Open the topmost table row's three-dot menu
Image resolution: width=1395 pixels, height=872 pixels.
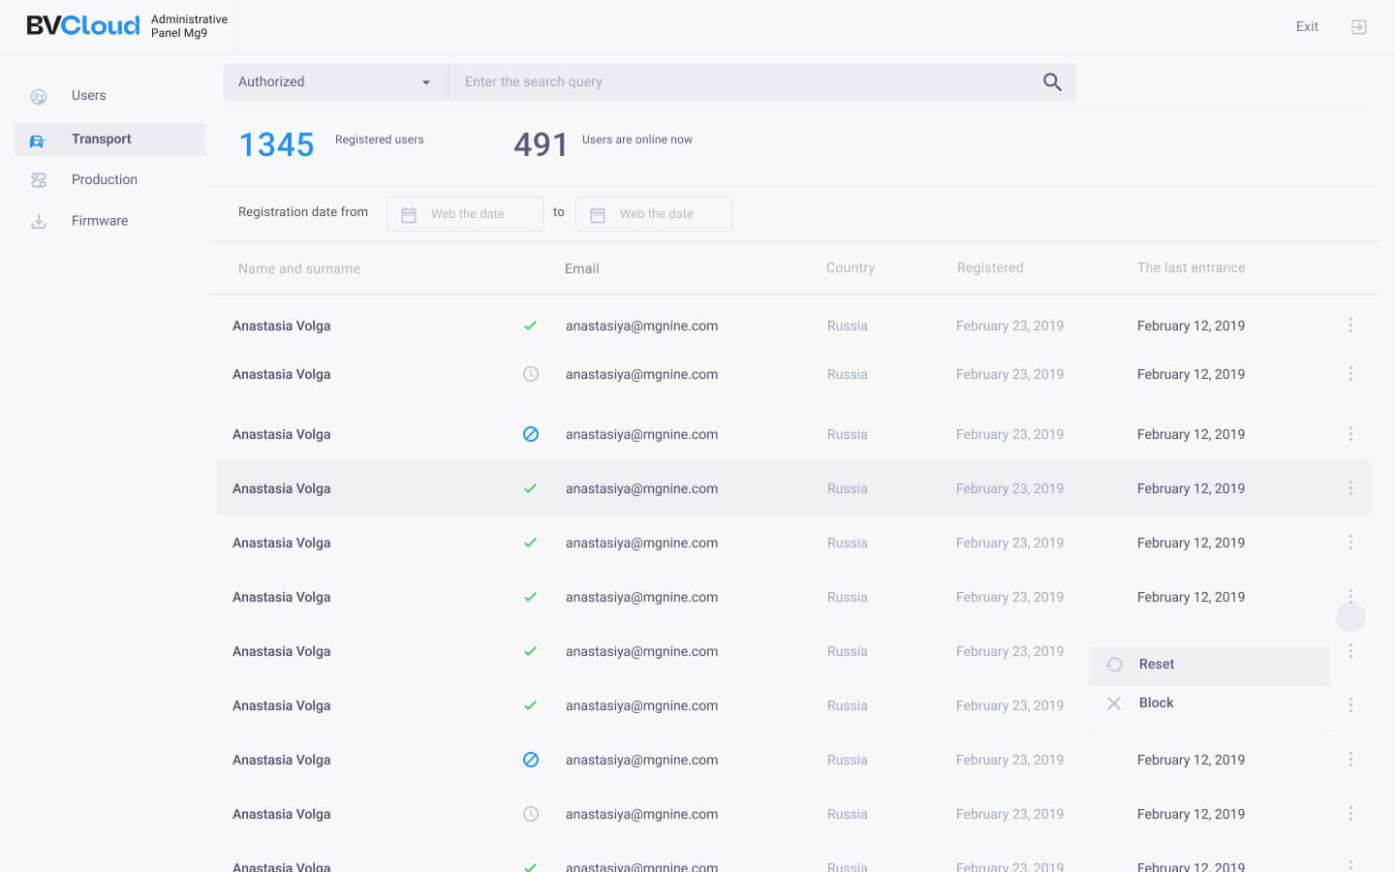(x=1350, y=326)
